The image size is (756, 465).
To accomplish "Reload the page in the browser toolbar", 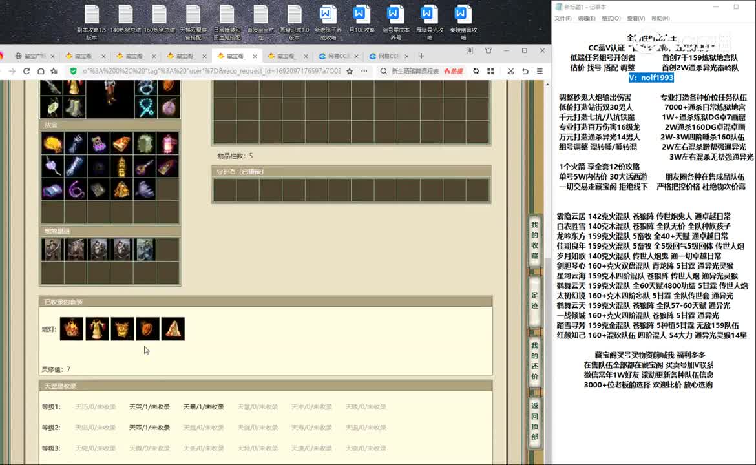I will [x=26, y=71].
